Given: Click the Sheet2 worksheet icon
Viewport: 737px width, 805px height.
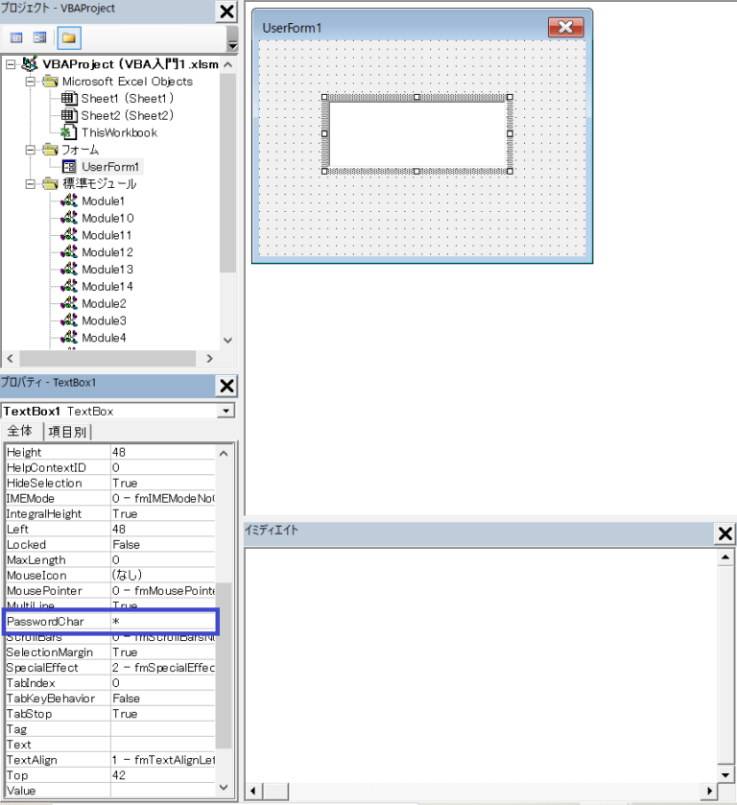Looking at the screenshot, I should coord(69,115).
